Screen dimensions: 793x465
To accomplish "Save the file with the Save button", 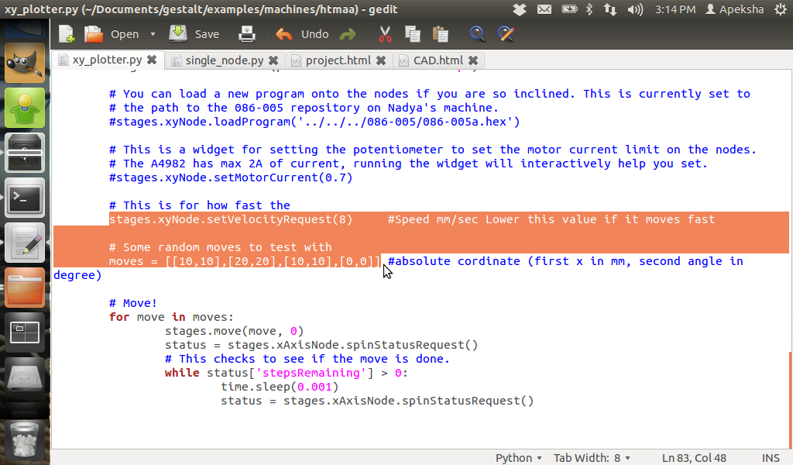I will [194, 34].
